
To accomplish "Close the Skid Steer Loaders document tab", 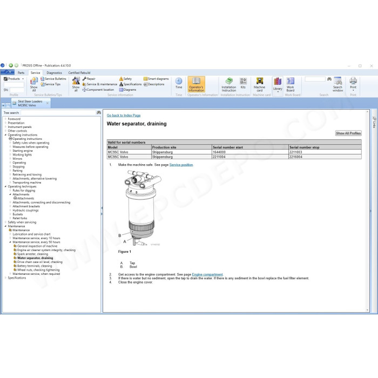I will tap(48, 103).
